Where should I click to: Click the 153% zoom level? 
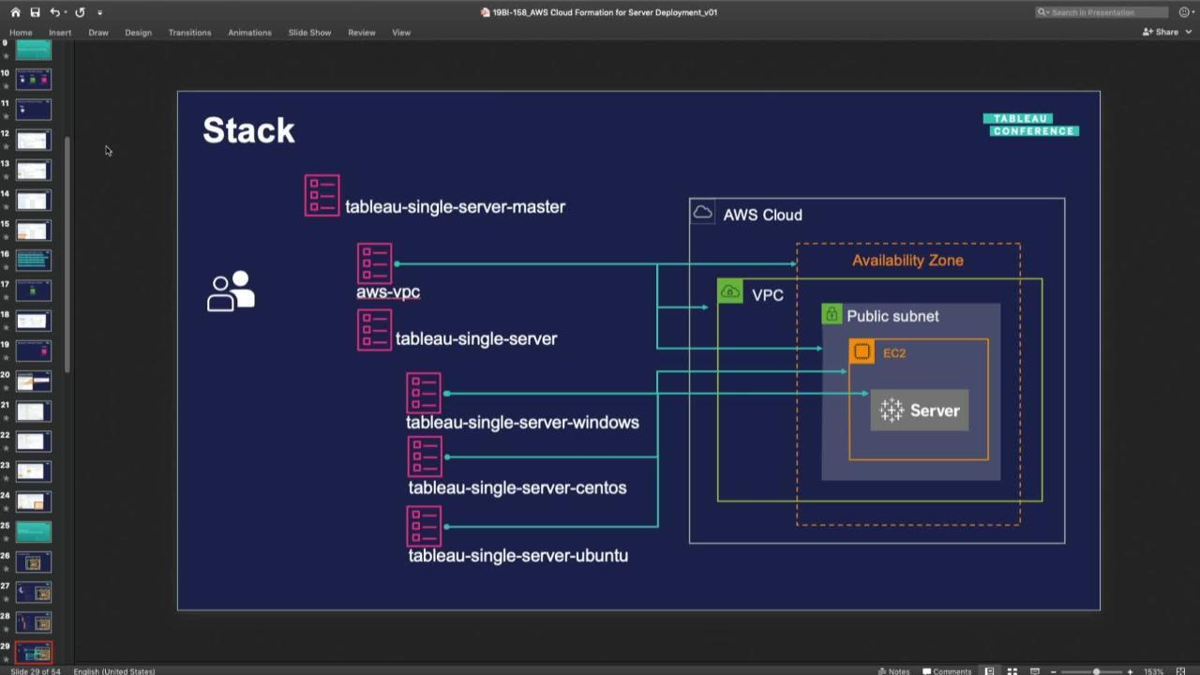pos(1154,671)
